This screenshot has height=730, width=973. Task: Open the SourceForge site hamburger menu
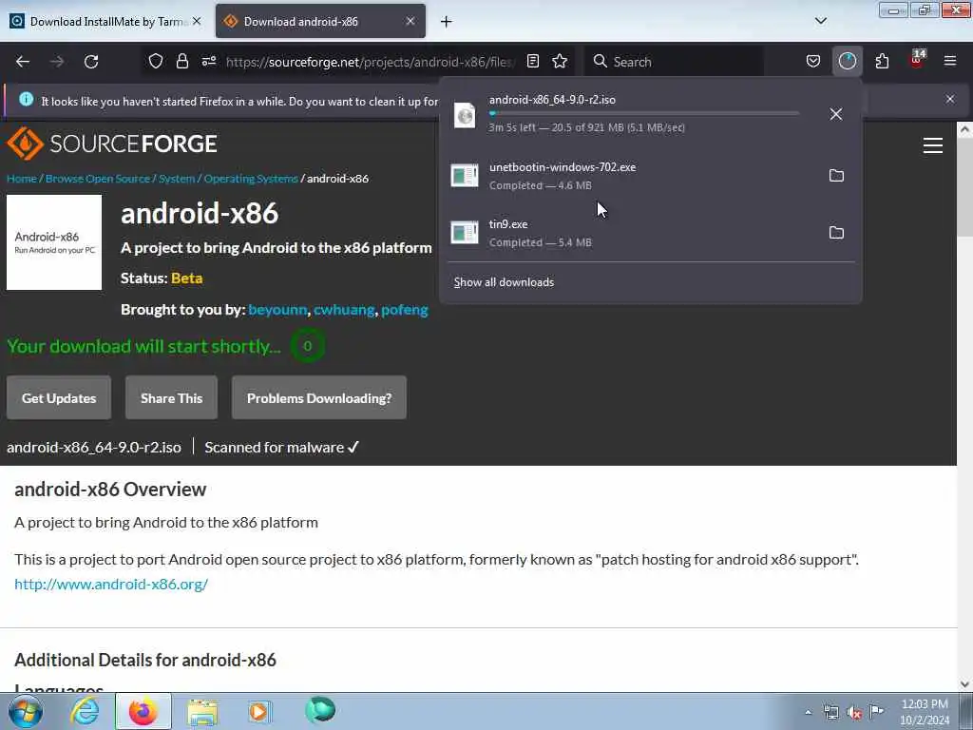pyautogui.click(x=933, y=145)
